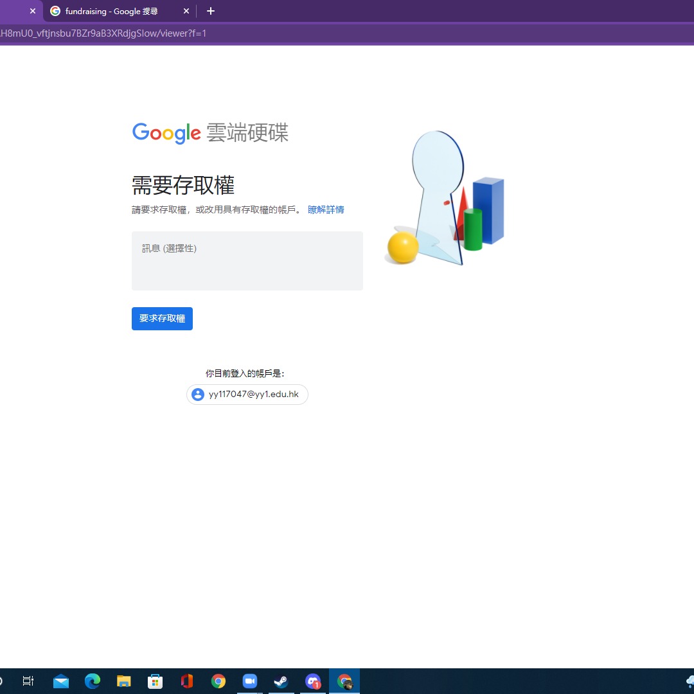Close the first browser tab
Screen dimensions: 694x694
point(33,11)
